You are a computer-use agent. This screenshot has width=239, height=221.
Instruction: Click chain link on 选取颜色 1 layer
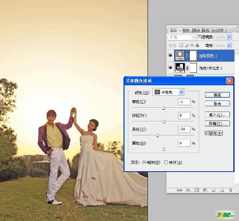click(187, 56)
